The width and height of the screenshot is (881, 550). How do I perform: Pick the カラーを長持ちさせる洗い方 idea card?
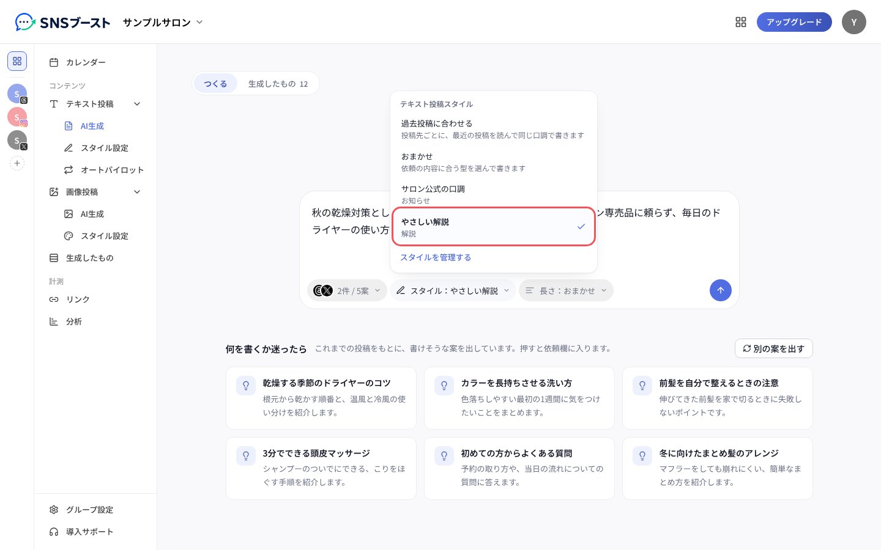[x=519, y=398]
